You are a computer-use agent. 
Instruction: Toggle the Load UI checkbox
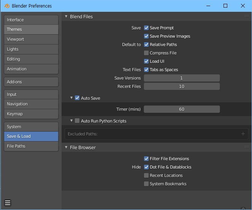(x=146, y=61)
